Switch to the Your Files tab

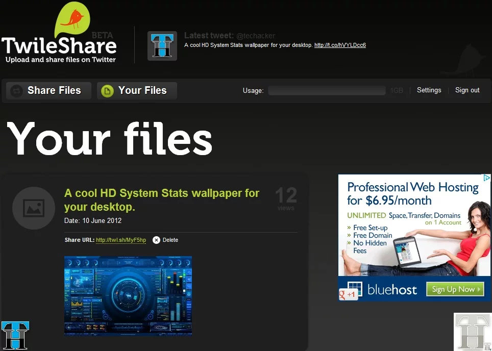click(x=137, y=91)
